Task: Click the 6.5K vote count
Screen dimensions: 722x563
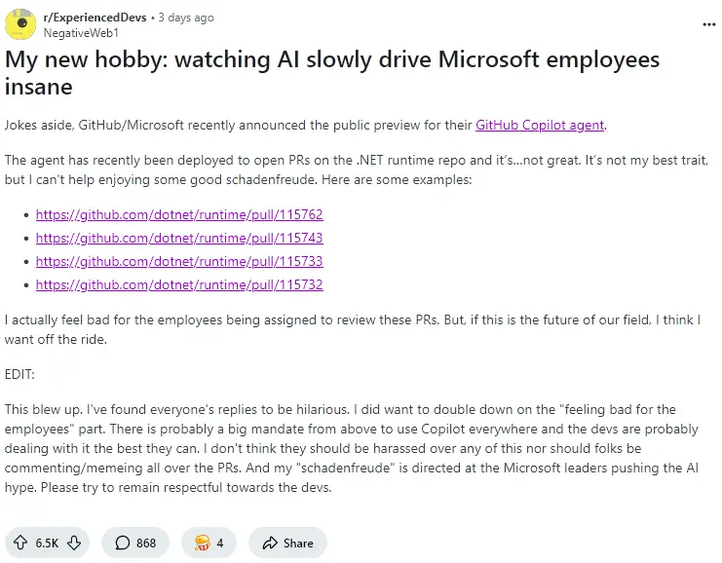Action: pyautogui.click(x=47, y=544)
